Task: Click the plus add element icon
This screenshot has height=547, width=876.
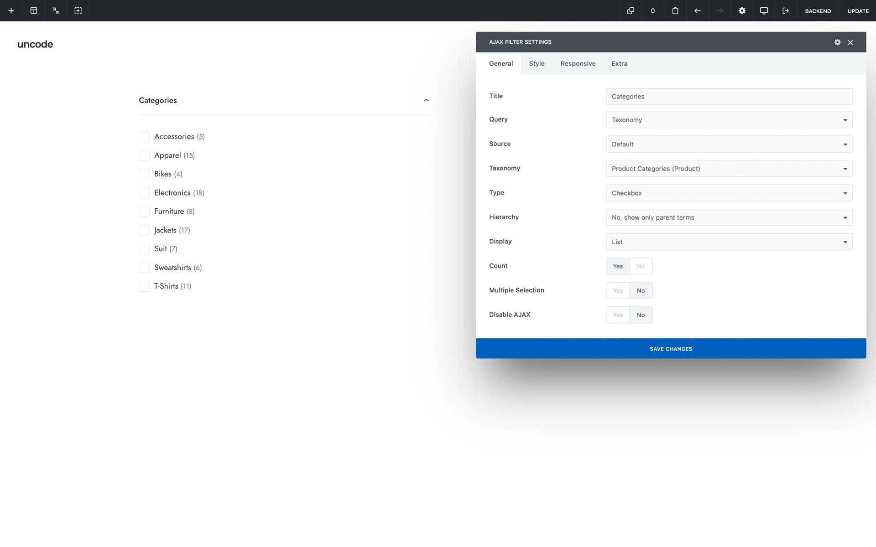Action: [x=11, y=10]
